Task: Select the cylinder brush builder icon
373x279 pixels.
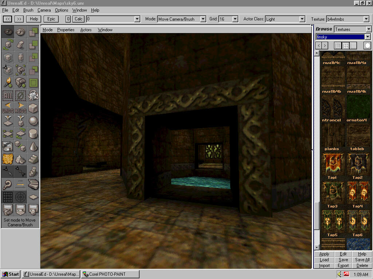Action: point(33,134)
